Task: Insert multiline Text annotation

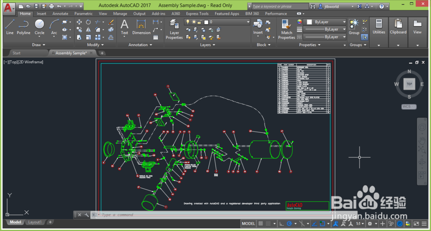Action: [x=125, y=27]
